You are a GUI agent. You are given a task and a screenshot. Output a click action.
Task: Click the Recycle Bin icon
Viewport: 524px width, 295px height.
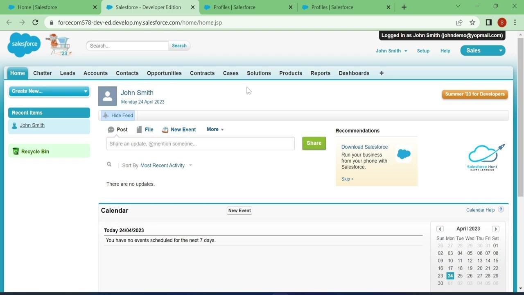tap(16, 151)
